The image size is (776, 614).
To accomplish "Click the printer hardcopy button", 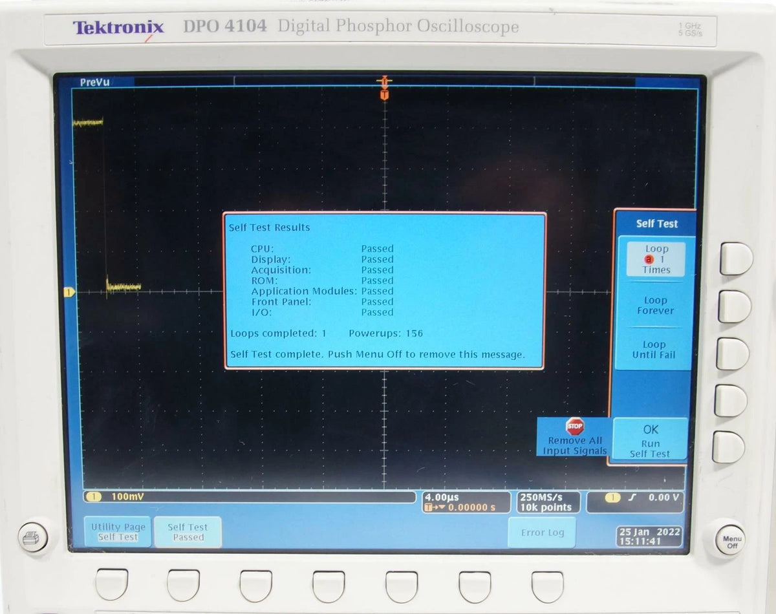I will pyautogui.click(x=33, y=538).
